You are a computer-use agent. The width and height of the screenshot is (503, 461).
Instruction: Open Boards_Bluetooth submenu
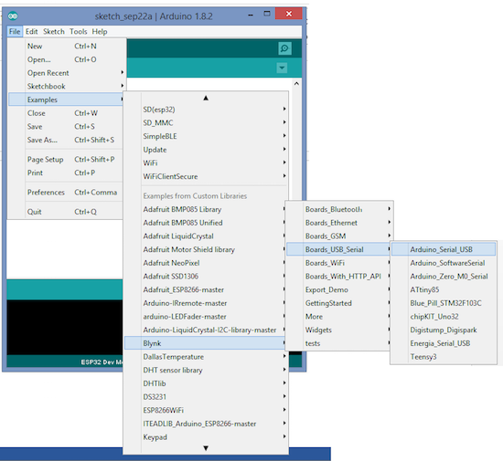click(x=339, y=209)
